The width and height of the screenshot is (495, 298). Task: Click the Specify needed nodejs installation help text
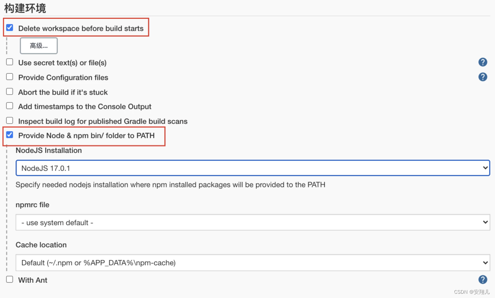[x=170, y=184]
